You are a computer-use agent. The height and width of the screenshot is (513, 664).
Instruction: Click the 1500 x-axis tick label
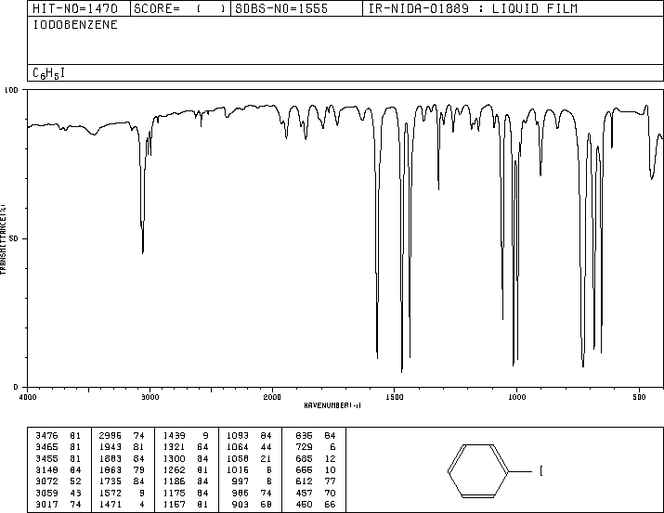point(395,397)
